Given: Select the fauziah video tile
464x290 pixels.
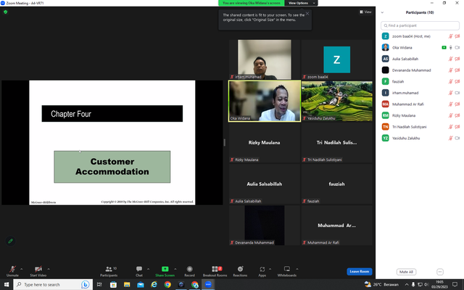Looking at the screenshot, I should (336, 184).
